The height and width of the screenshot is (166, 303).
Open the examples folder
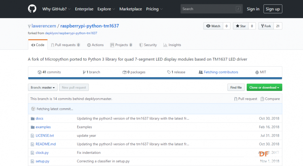43,127
